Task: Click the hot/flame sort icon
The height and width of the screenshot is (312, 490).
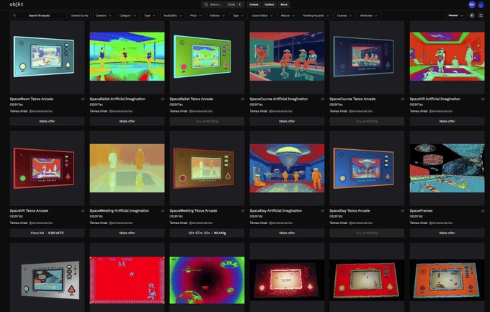Action: click(472, 15)
